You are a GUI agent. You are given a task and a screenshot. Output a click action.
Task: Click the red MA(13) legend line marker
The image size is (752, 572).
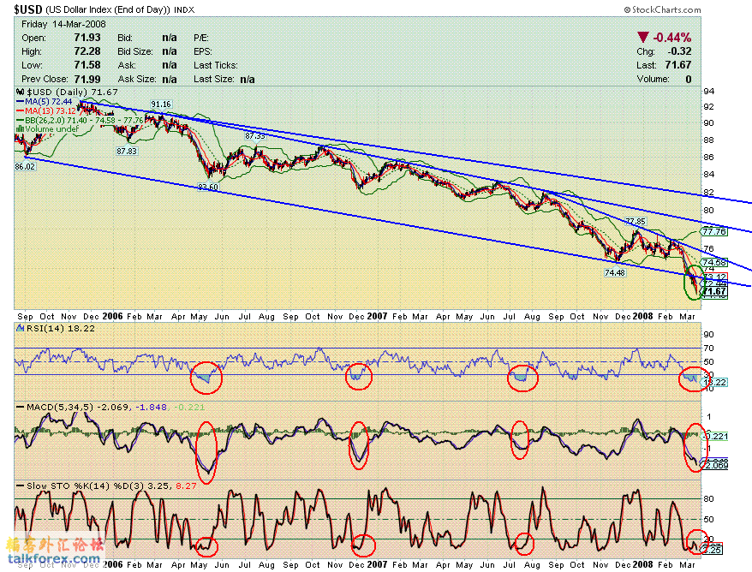21,110
